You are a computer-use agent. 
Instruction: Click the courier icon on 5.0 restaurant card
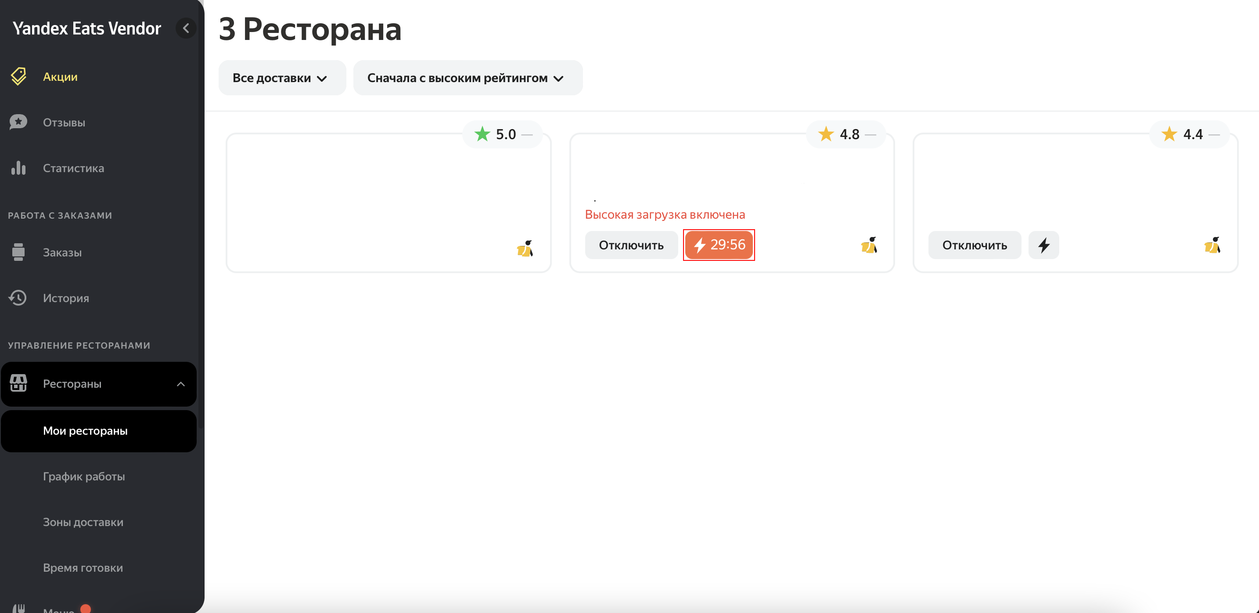click(x=525, y=249)
